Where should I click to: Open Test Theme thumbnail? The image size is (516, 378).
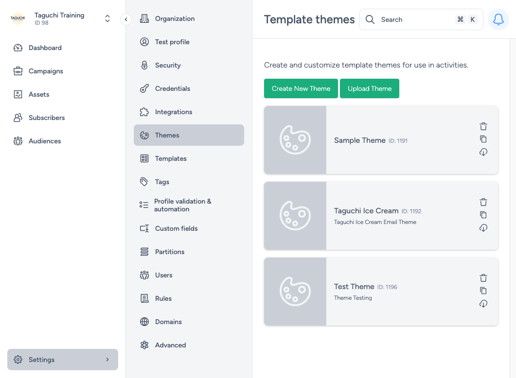tap(295, 292)
